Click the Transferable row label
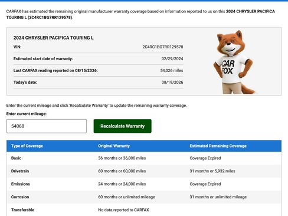 (x=22, y=210)
